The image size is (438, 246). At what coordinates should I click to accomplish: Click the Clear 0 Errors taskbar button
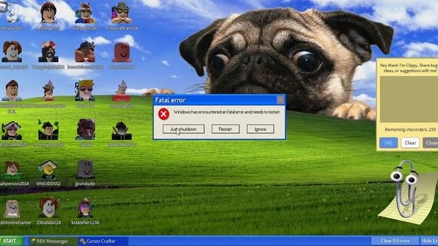pos(395,241)
